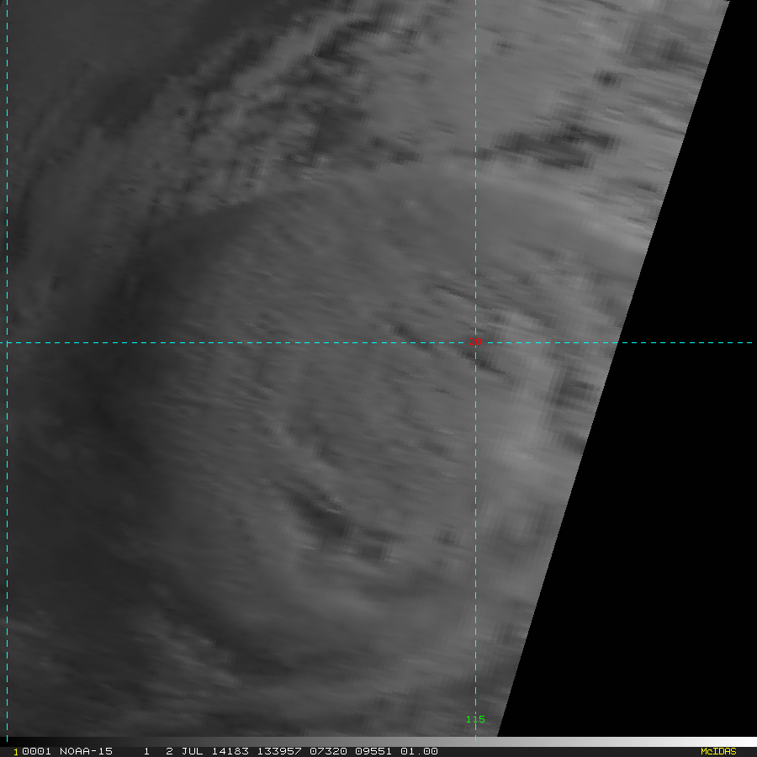Click the cyan dashed vertical line

click(x=7, y=252)
